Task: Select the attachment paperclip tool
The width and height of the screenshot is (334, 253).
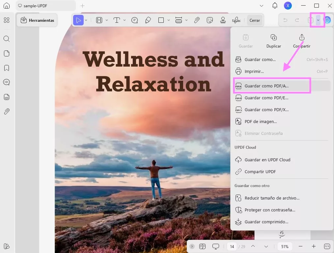Action: 197,20
